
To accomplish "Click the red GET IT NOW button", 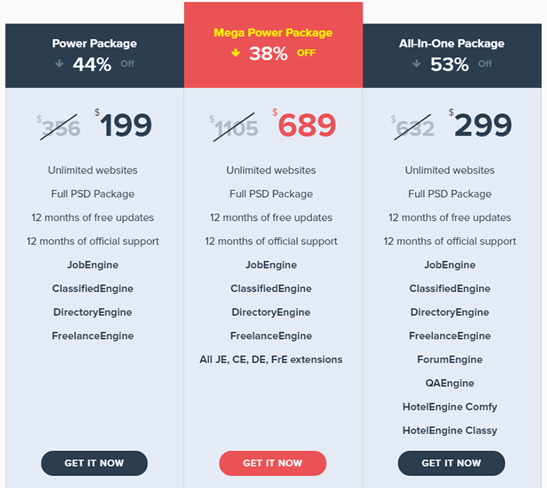I will (273, 463).
